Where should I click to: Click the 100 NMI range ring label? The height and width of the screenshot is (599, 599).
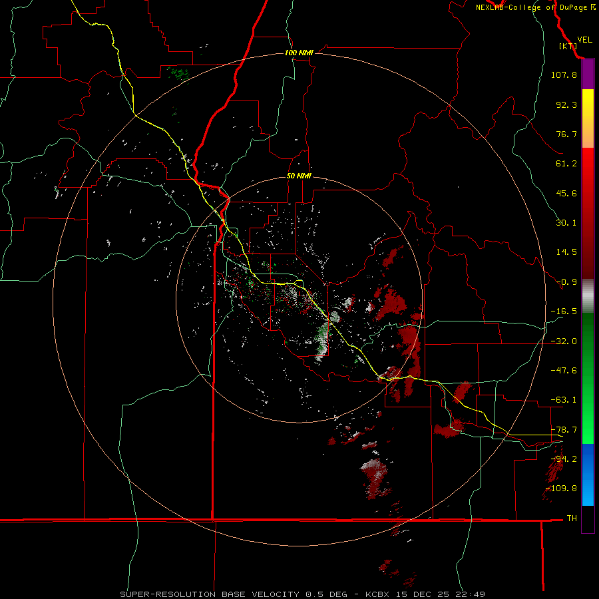299,53
